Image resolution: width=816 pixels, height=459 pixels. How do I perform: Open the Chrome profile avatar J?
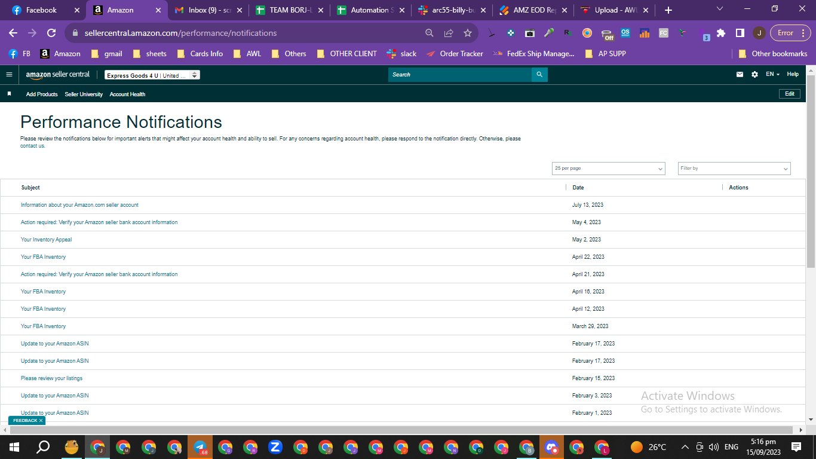click(759, 33)
